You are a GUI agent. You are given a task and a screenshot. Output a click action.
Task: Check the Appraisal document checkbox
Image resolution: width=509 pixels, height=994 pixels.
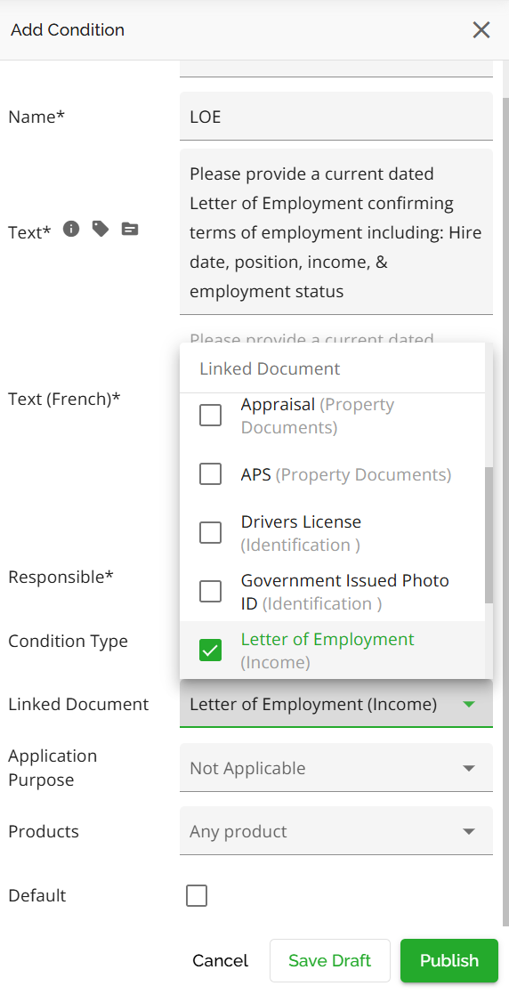click(210, 416)
